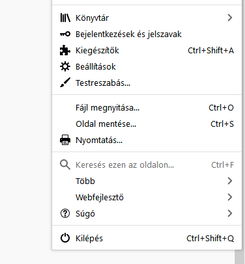Click the magnifying glass search icon

coord(65,165)
